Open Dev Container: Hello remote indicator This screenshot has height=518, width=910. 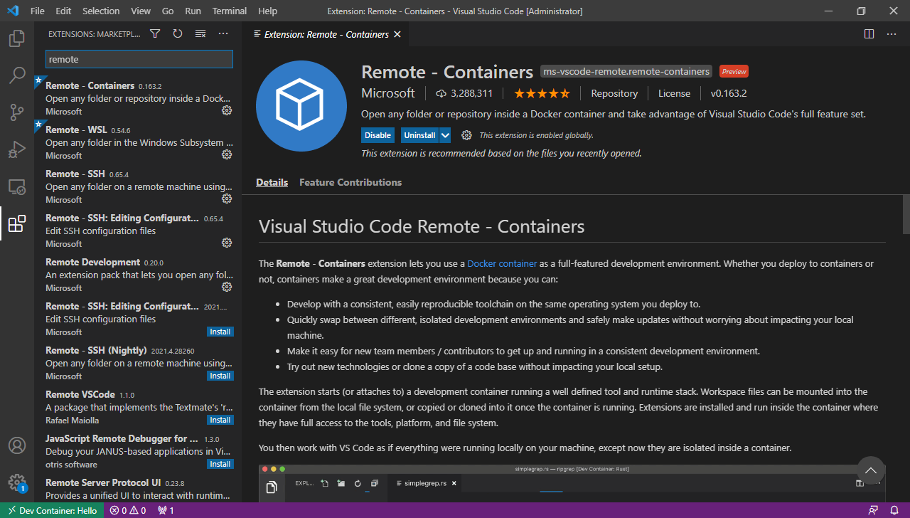point(52,510)
